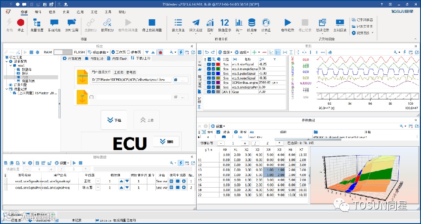421x224 pixels.
Task: Toggle the RAM/FLASH switch
Action: tap(63, 52)
